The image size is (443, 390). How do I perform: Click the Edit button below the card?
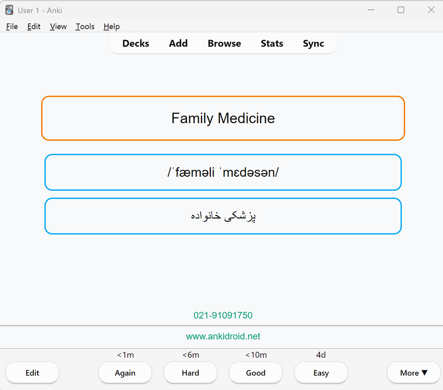pyautogui.click(x=32, y=373)
